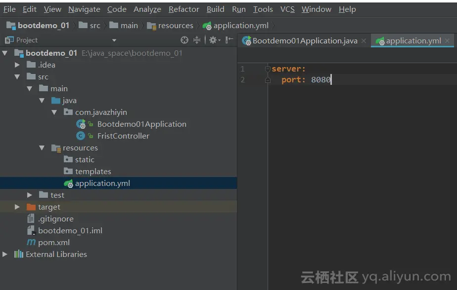Collapse the java folder arrow
Image resolution: width=457 pixels, height=290 pixels.
click(42, 101)
